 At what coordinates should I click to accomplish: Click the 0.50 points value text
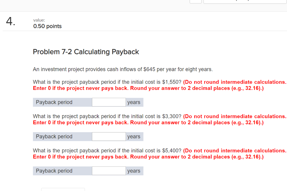tap(47, 26)
